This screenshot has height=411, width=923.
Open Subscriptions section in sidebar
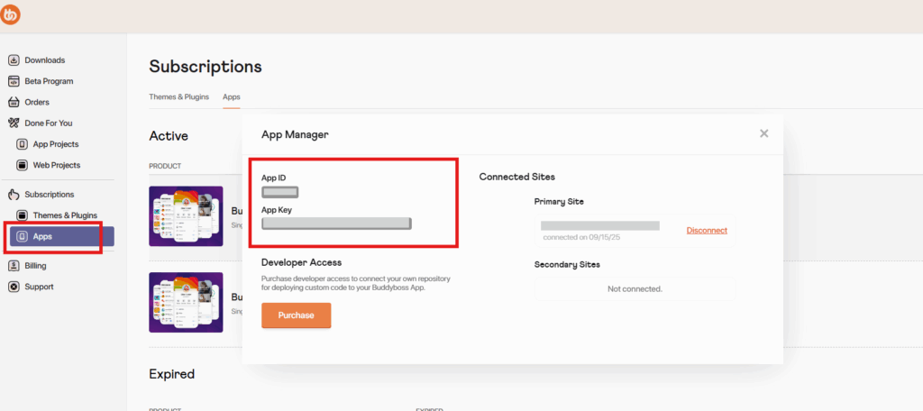pyautogui.click(x=49, y=195)
